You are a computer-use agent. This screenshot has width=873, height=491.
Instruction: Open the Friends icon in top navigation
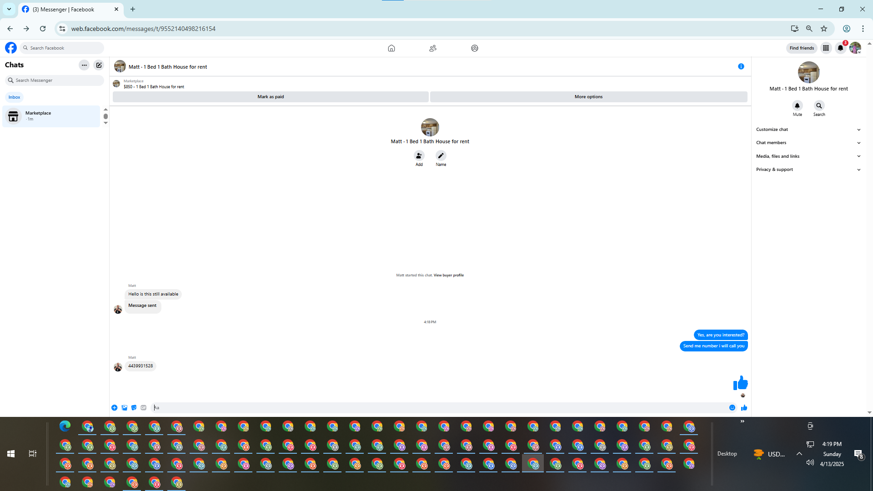[x=433, y=48]
